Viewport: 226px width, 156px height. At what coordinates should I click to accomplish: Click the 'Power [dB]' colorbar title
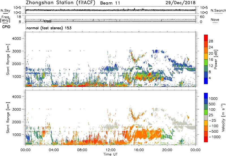216,59
